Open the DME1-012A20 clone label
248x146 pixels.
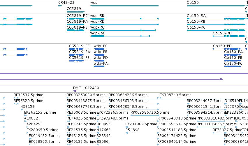click(86, 88)
